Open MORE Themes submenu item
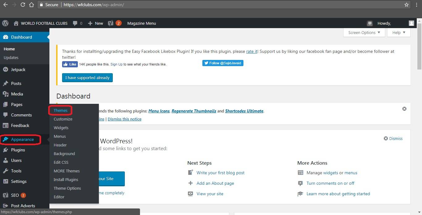This screenshot has width=422, height=215. tap(67, 171)
